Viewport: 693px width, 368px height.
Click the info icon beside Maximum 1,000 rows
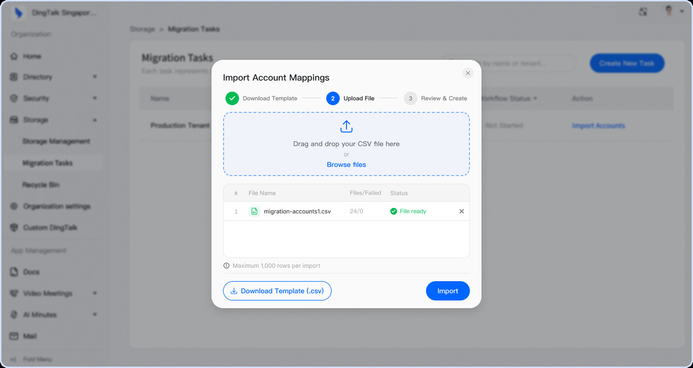[x=226, y=266]
